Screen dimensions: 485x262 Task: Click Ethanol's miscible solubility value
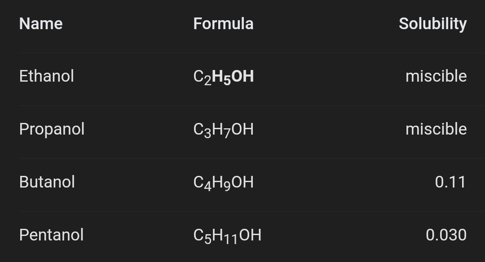(x=436, y=76)
